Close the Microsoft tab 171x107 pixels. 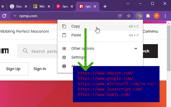tap(49, 6)
